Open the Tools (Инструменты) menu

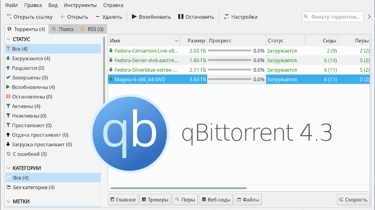[x=80, y=5]
